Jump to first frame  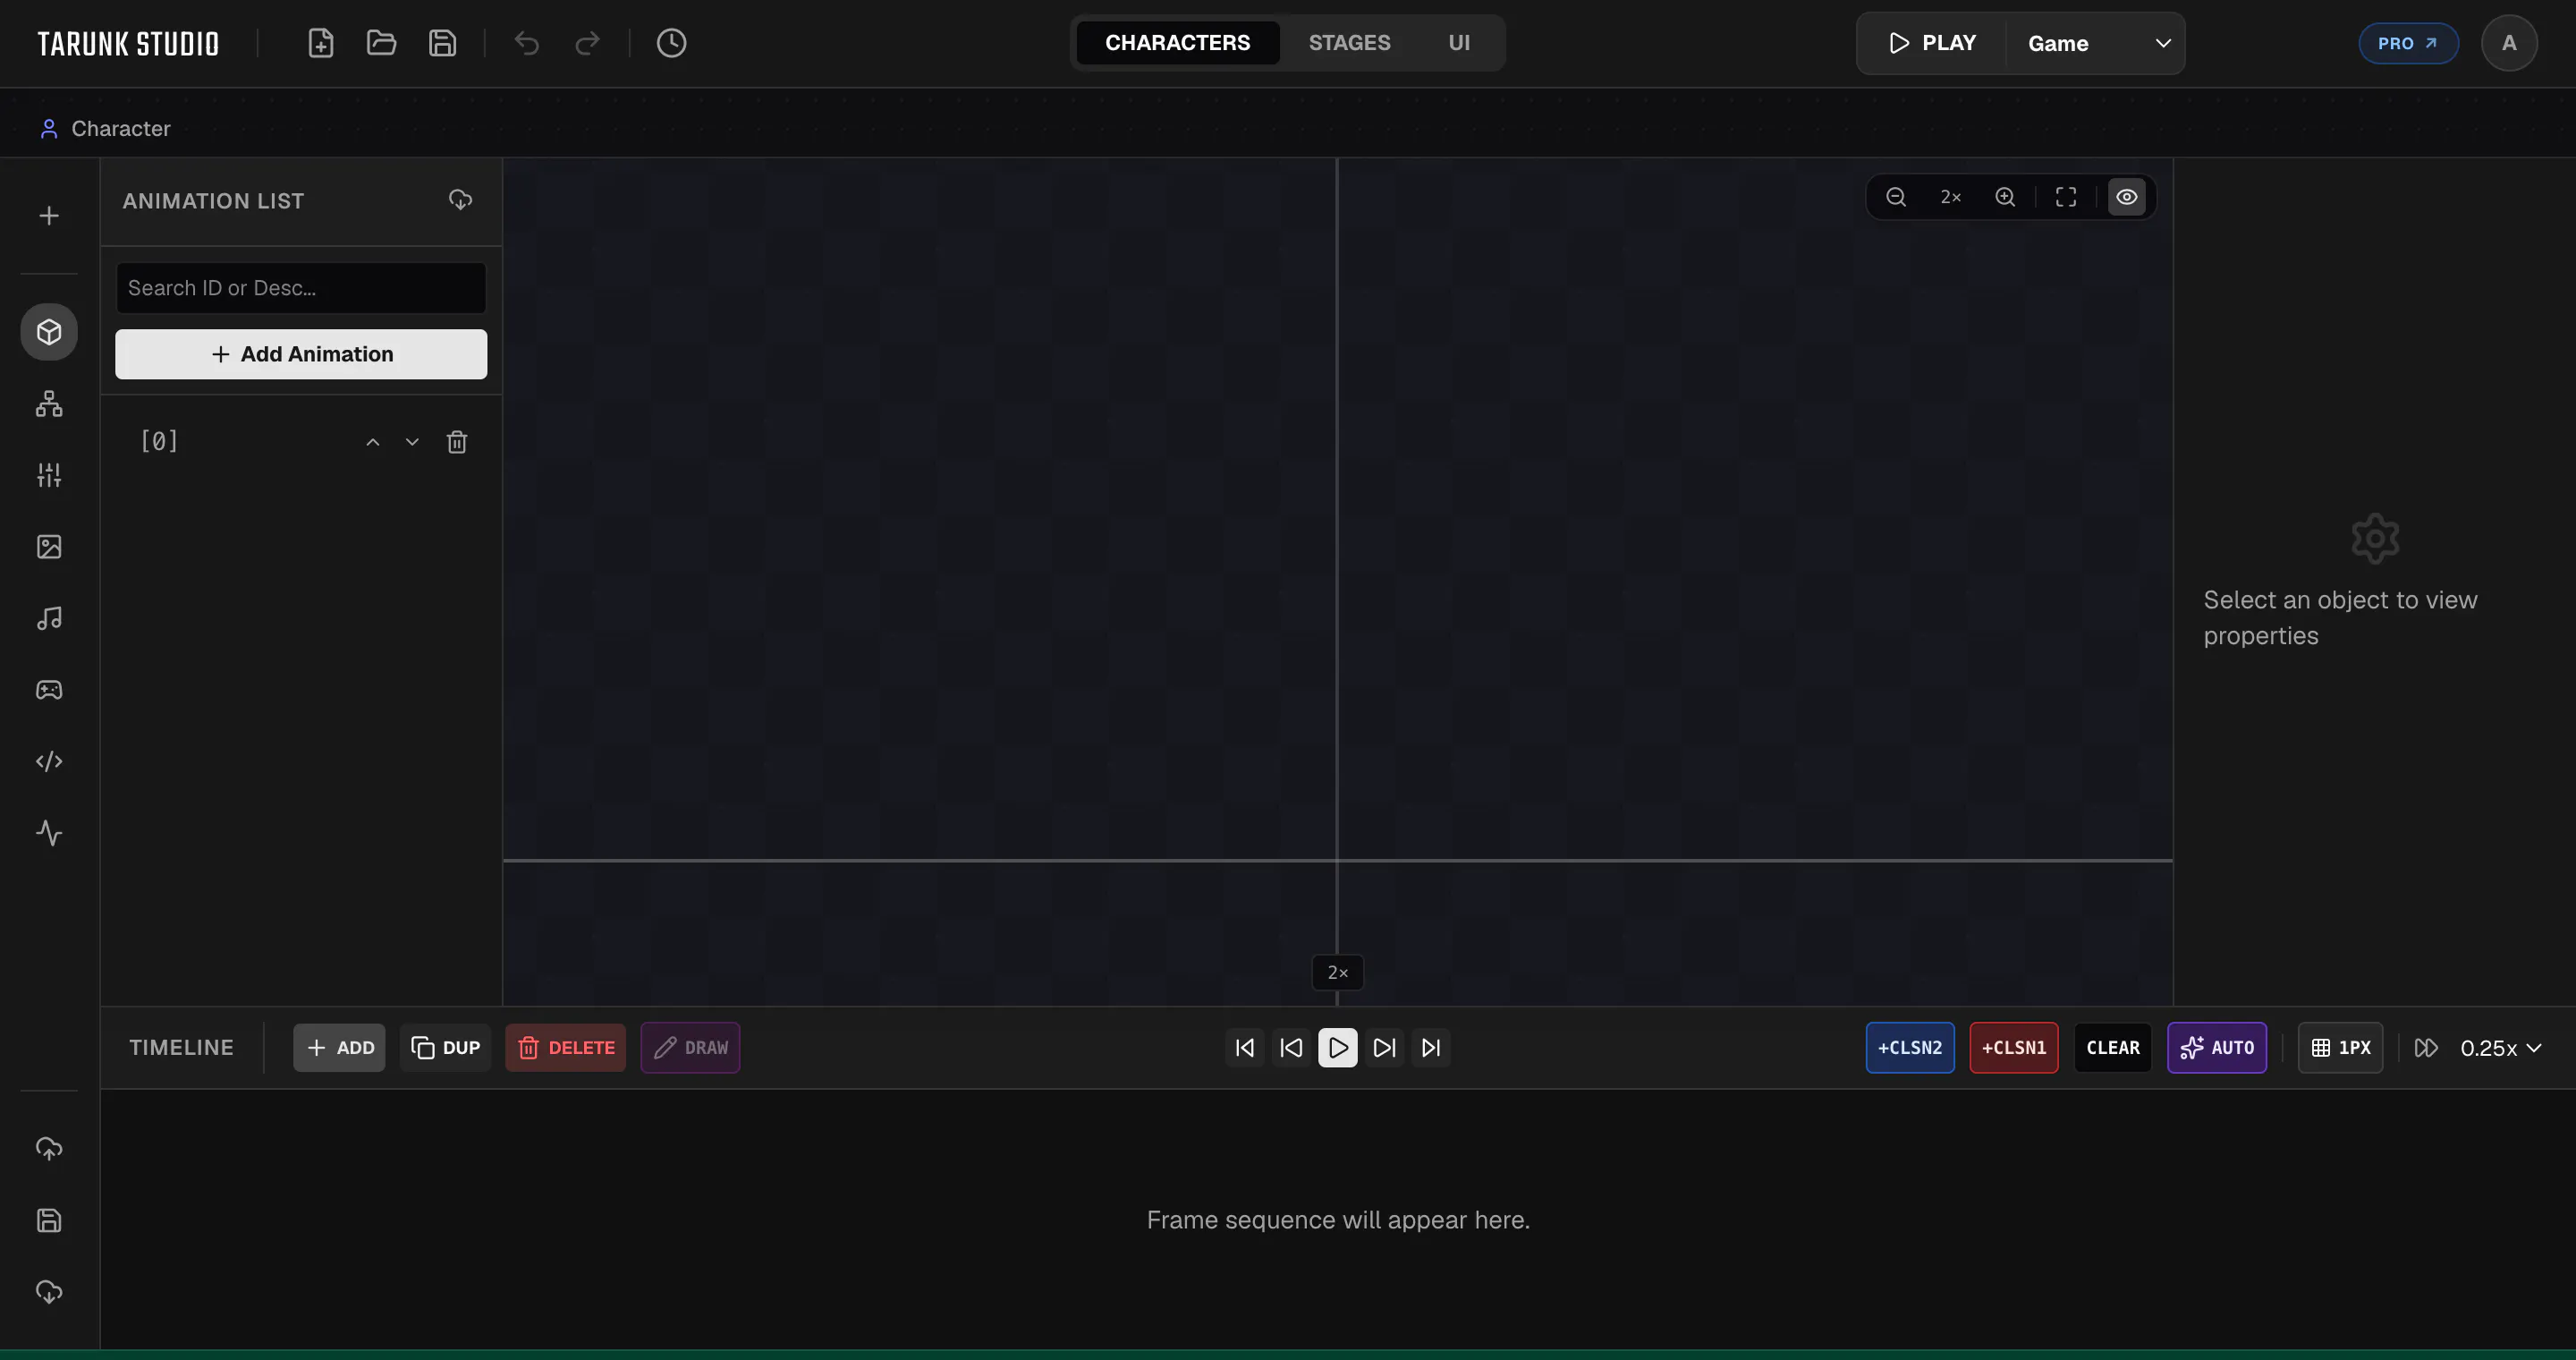point(1245,1048)
